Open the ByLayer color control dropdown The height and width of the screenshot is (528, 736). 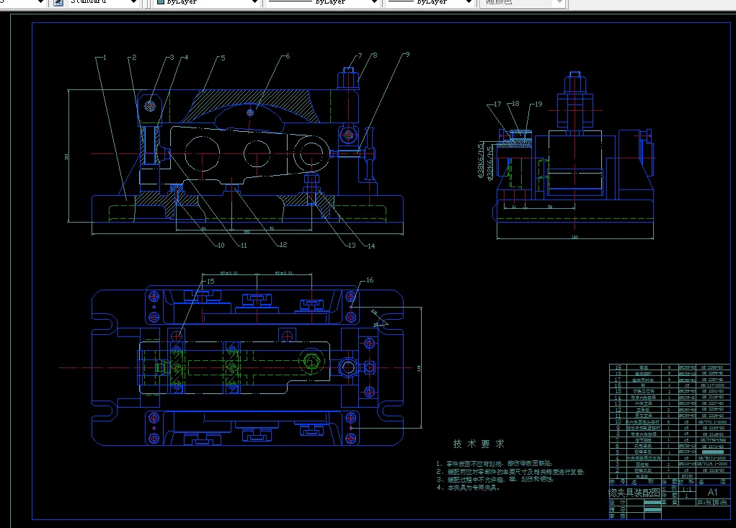pos(255,2)
